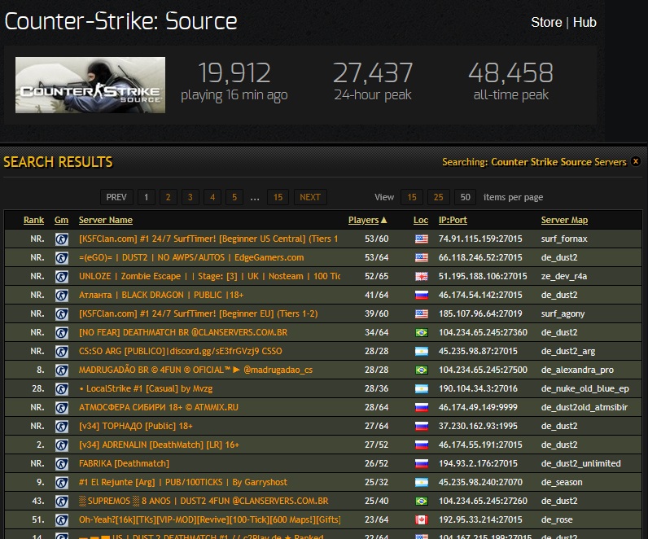
Task: Click US flag for surf_fornax server
Action: click(422, 239)
